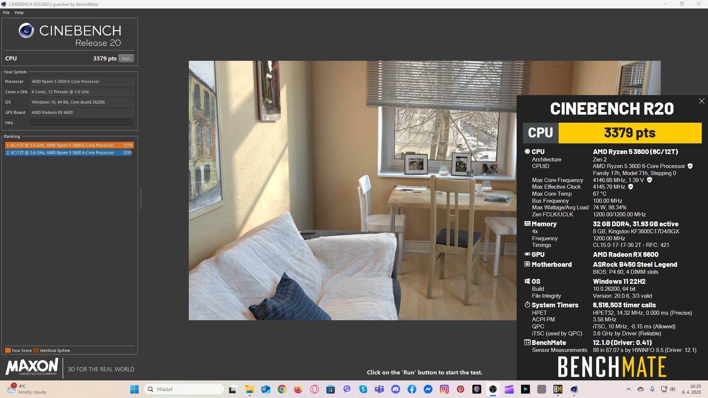
Task: Click the GFX Board field
Action: pos(82,112)
